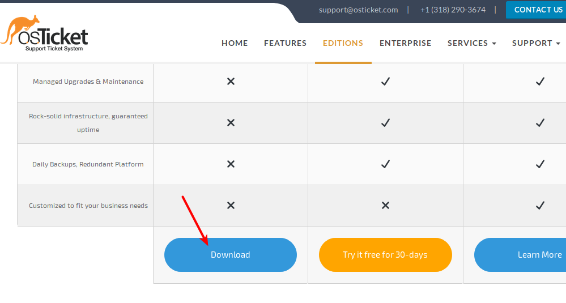Viewport: 566px width, 303px height.
Task: Click the support@osticket.com email link
Action: tap(358, 10)
